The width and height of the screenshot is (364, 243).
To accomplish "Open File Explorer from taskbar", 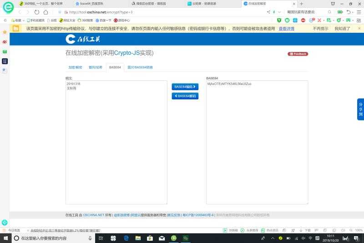I will click(138, 238).
